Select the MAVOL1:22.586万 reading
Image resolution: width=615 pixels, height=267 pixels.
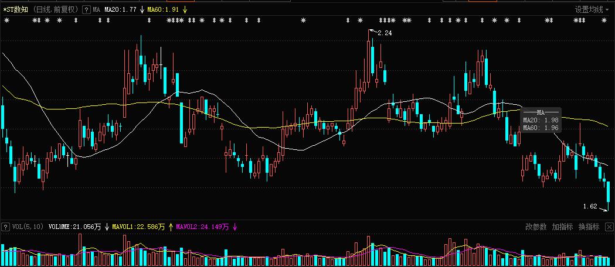click(138, 227)
